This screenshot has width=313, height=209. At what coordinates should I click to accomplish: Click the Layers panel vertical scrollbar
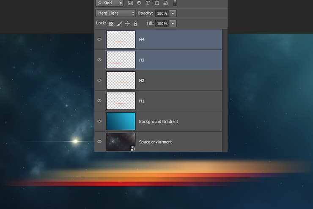click(225, 90)
